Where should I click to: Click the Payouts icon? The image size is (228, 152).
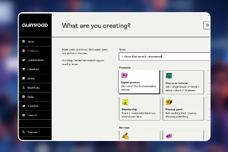pyautogui.click(x=24, y=115)
